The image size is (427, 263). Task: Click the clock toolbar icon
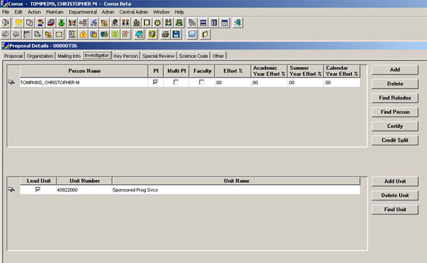point(157,23)
